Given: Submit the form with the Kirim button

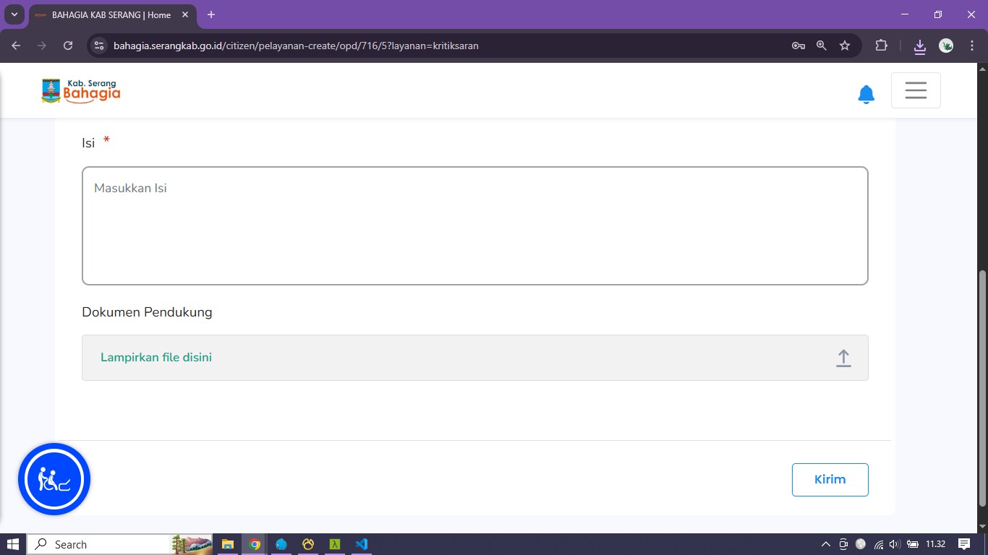Looking at the screenshot, I should pos(830,480).
